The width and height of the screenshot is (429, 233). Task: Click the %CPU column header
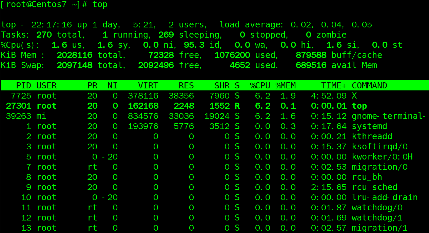260,86
